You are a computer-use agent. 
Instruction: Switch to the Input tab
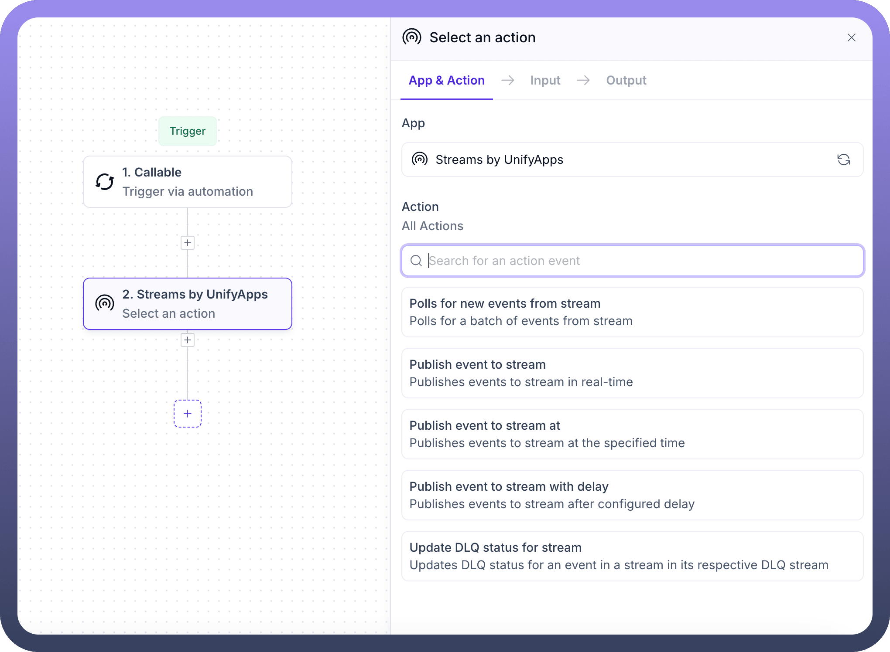coord(545,80)
